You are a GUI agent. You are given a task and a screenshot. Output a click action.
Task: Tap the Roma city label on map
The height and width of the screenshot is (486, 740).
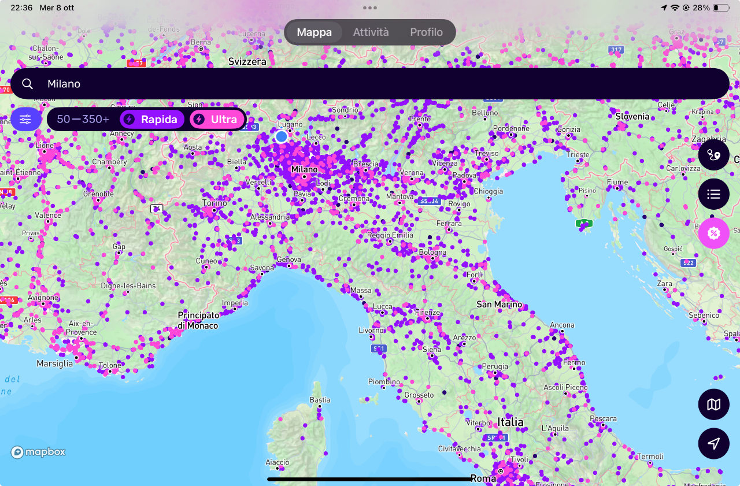pyautogui.click(x=483, y=478)
